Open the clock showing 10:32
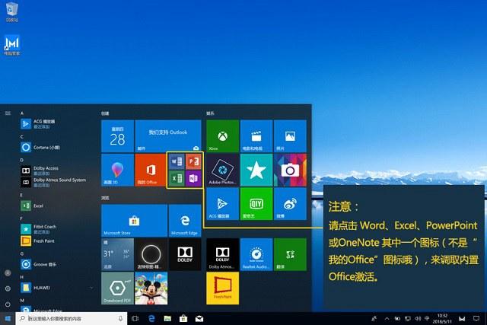This screenshot has height=325, width=487. click(442, 318)
